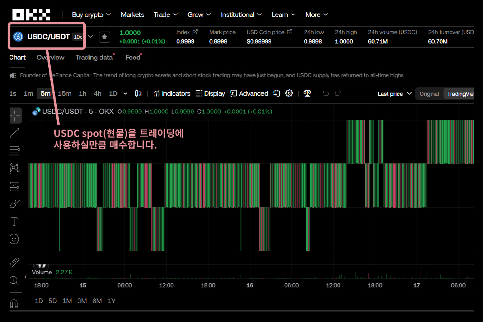Open the Last price dropdown

tap(394, 94)
